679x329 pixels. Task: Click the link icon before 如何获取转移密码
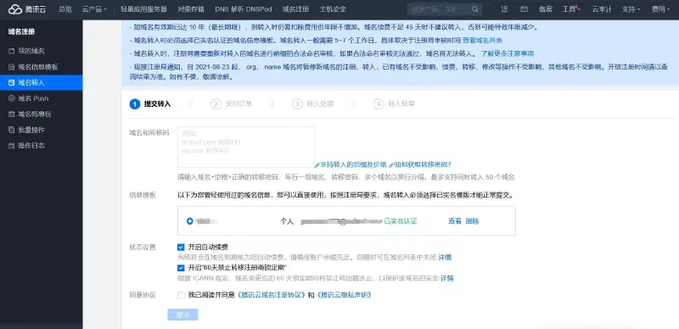tap(391, 164)
